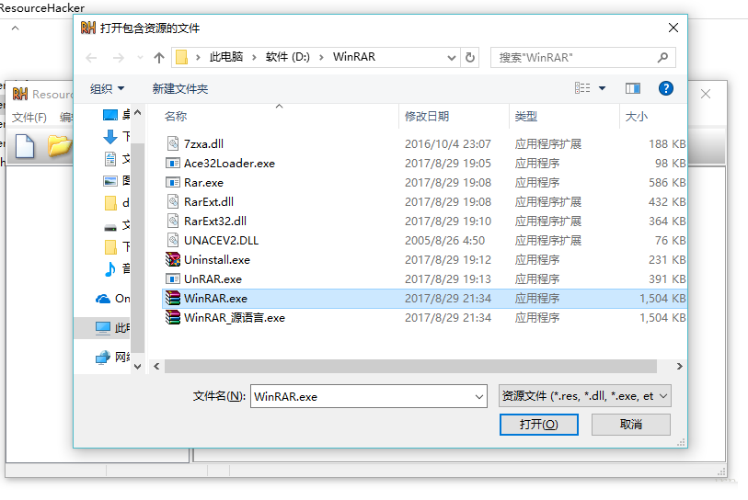The image size is (748, 500).
Task: Select the Downloads arrow icon in sidebar
Action: [x=110, y=137]
